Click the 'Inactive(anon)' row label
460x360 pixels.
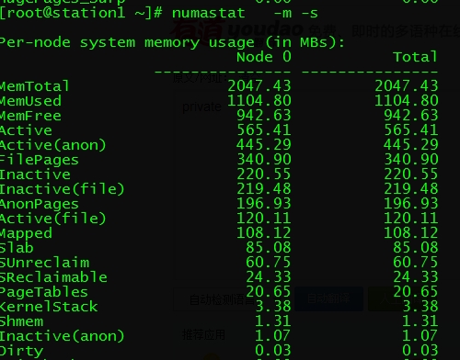62,336
